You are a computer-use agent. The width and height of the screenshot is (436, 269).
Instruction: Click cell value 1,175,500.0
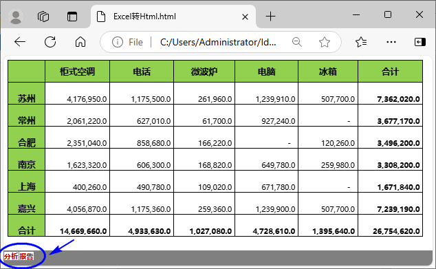pyautogui.click(x=151, y=99)
